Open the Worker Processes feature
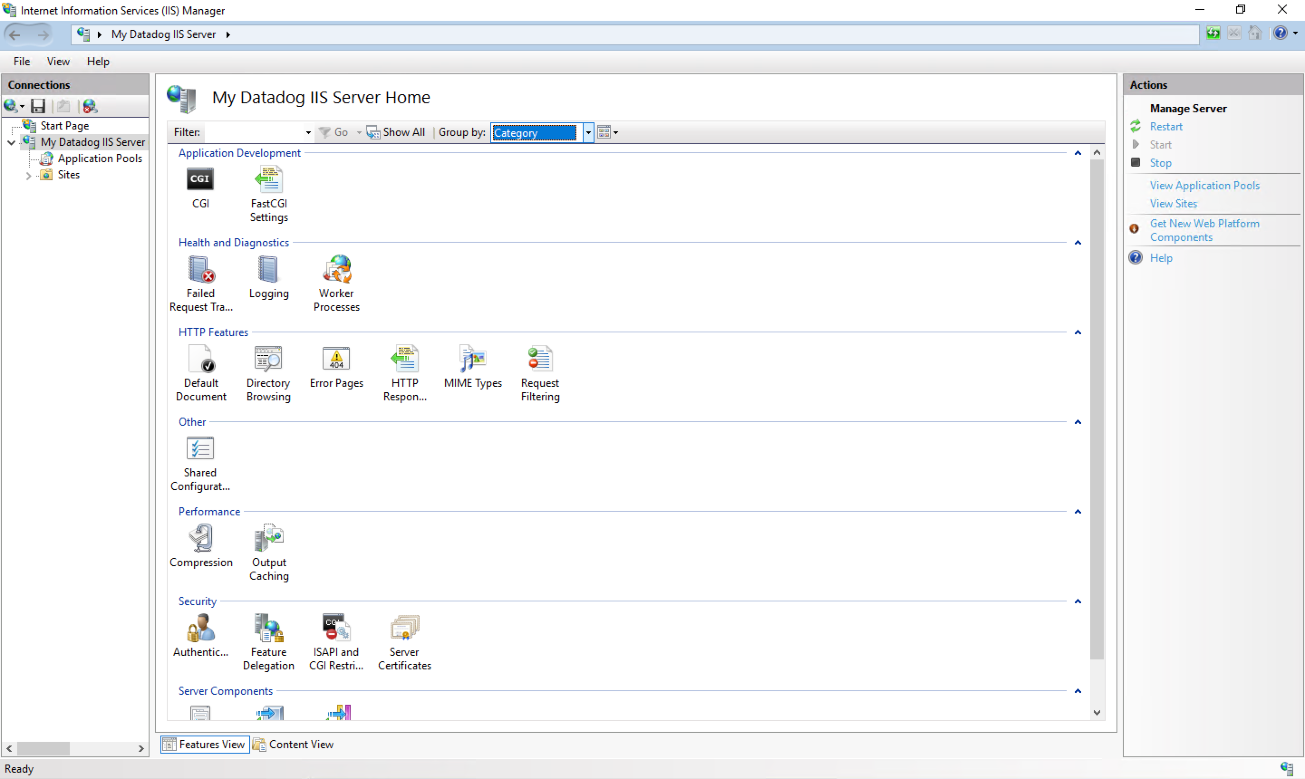Image resolution: width=1305 pixels, height=779 pixels. 337,269
